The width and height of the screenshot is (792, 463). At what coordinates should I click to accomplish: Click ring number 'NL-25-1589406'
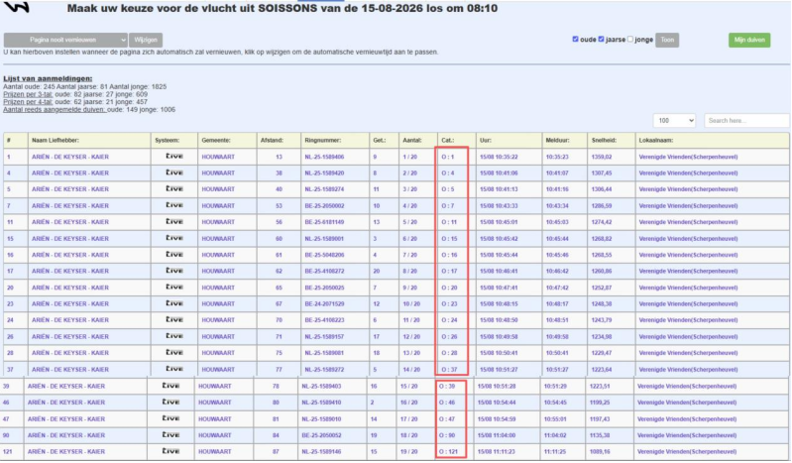324,157
